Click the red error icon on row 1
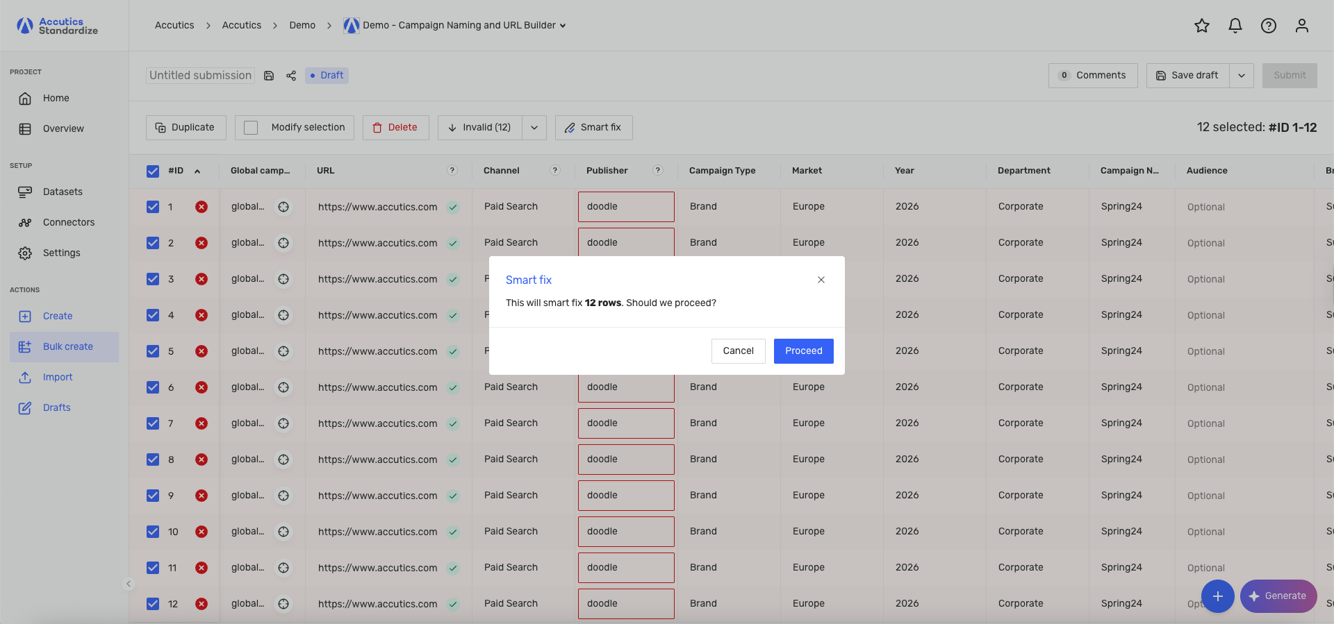Viewport: 1334px width, 624px height. click(x=201, y=207)
